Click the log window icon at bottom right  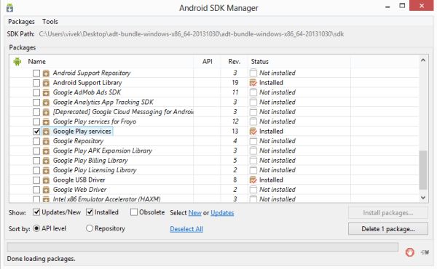[425, 252]
